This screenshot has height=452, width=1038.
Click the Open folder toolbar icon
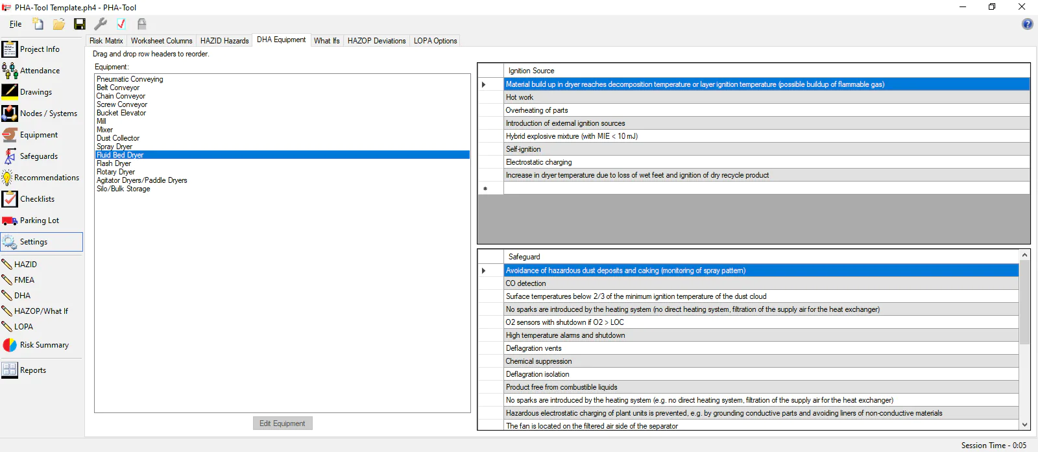(59, 24)
